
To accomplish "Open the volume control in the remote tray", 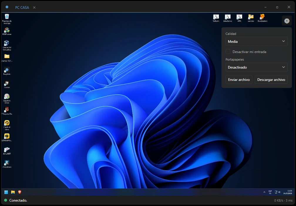I will 280,192.
